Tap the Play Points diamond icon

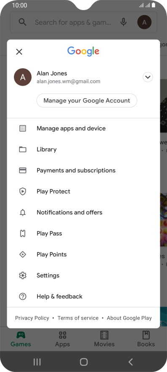[23, 254]
